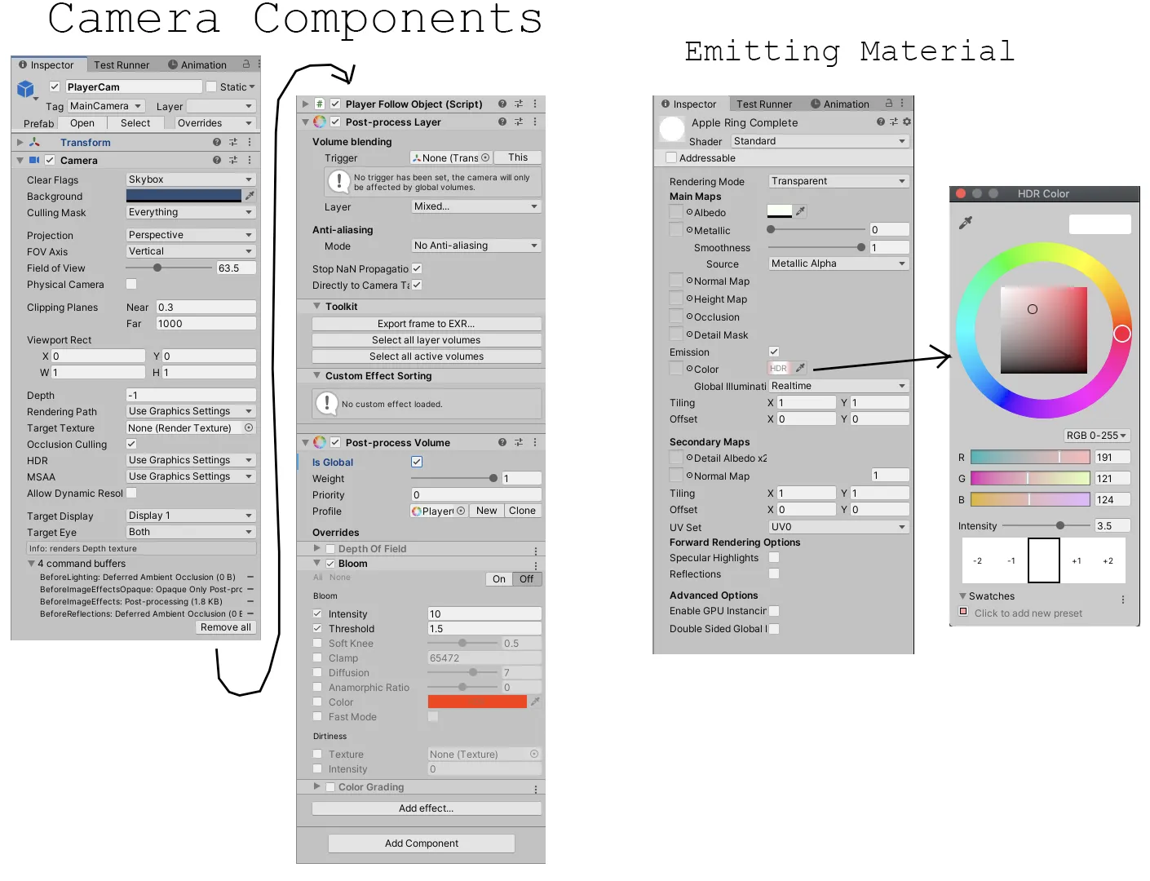Lock the Camera Components inspector with the padlock icon

pos(245,64)
